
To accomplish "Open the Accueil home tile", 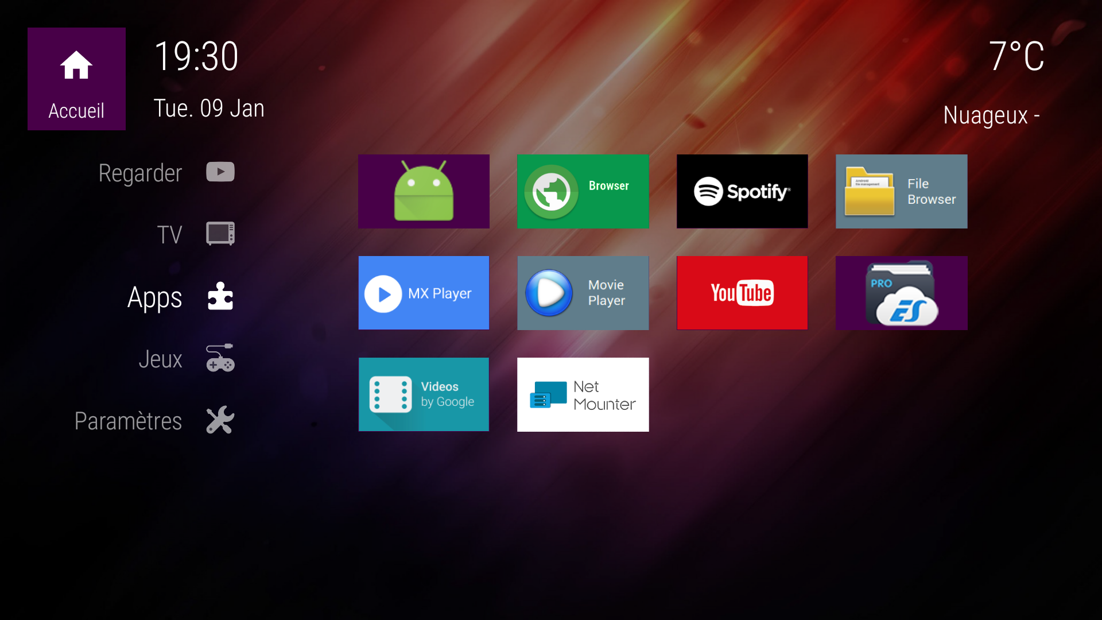I will (76, 79).
